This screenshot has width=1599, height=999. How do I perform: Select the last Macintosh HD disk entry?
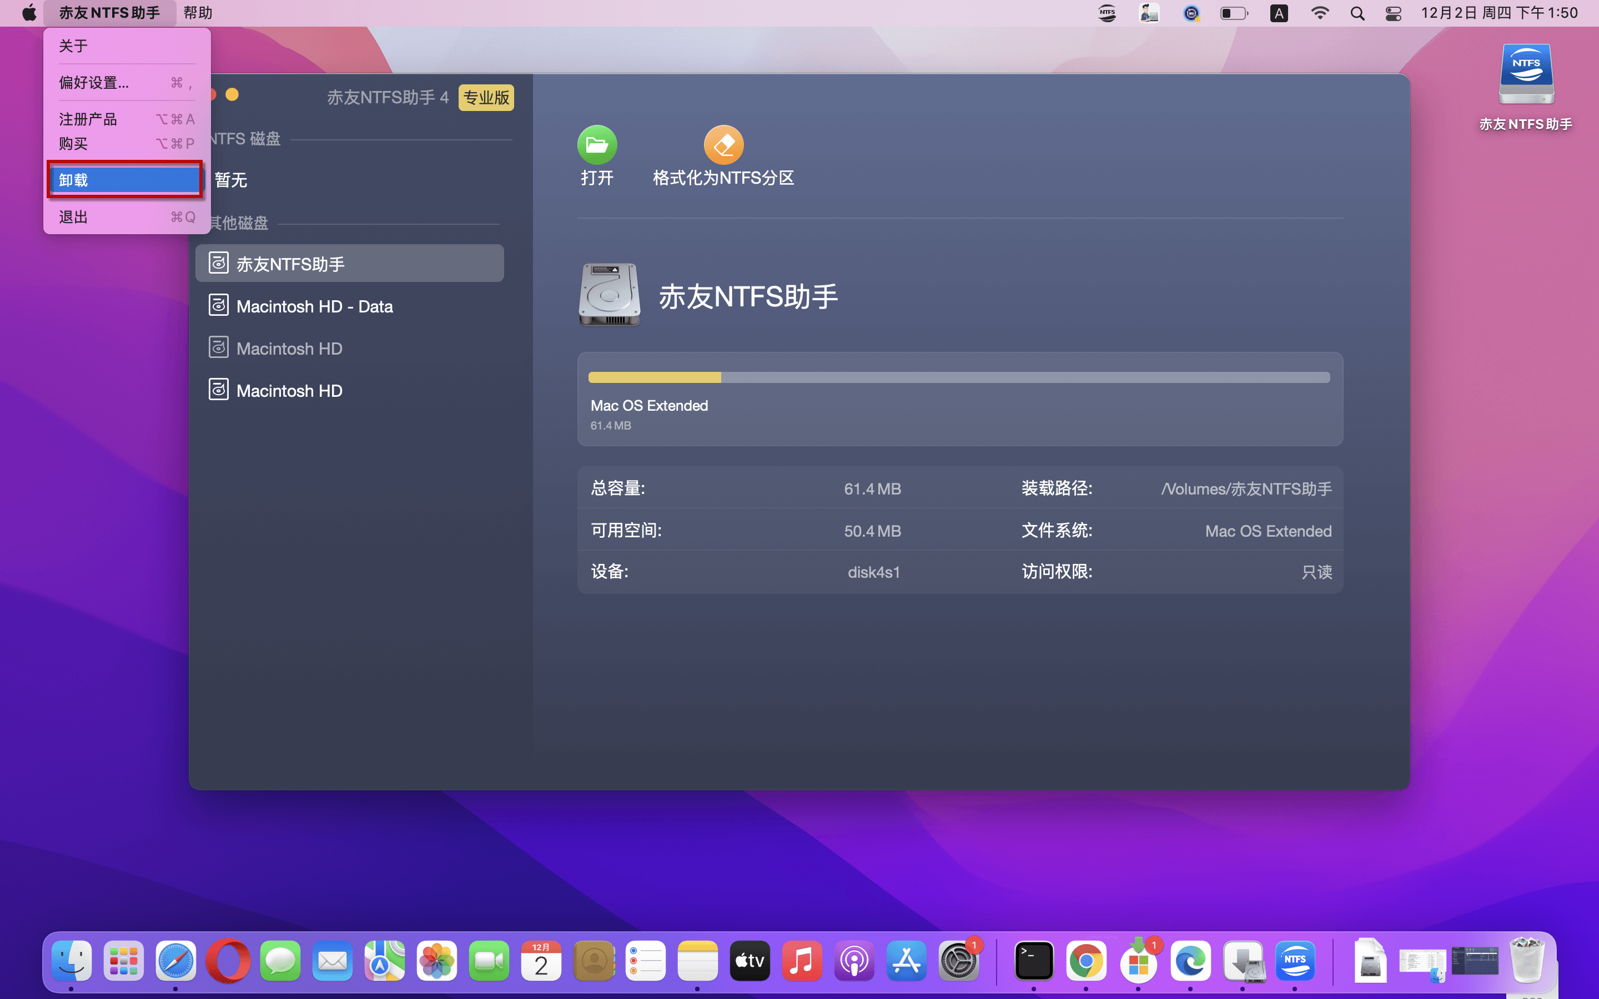click(350, 391)
